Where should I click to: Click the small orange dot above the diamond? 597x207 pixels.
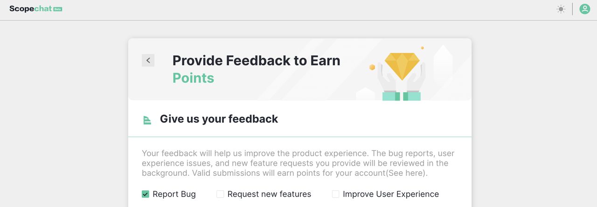(422, 48)
